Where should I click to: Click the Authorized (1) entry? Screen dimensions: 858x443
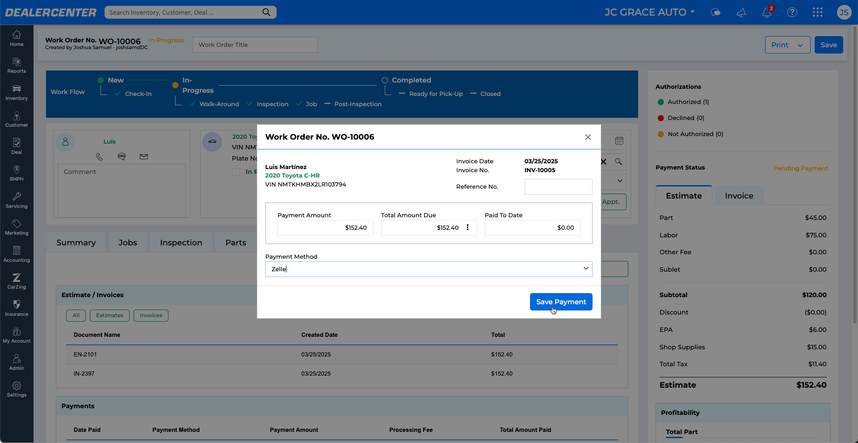click(684, 102)
